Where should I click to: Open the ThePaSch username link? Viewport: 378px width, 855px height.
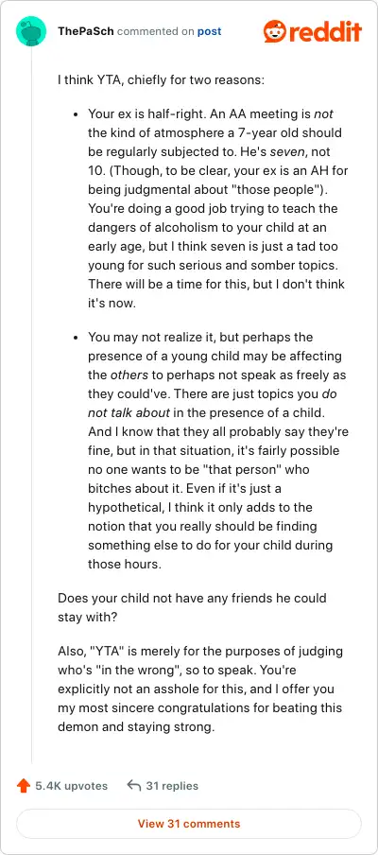coord(85,31)
